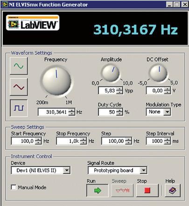Click the Duty Cycle value field
Image resolution: width=189 pixels, height=206 pixels.
[107, 112]
